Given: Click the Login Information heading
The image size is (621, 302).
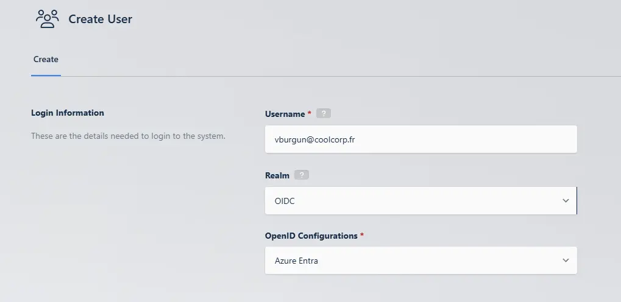Looking at the screenshot, I should pos(68,113).
